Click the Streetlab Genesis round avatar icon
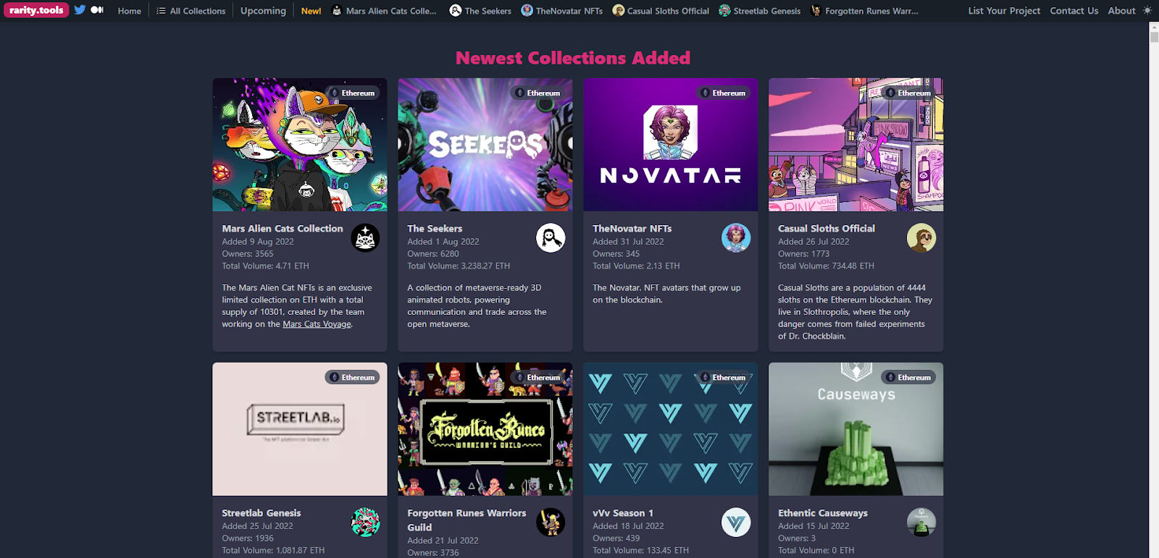Image resolution: width=1159 pixels, height=558 pixels. pos(365,522)
